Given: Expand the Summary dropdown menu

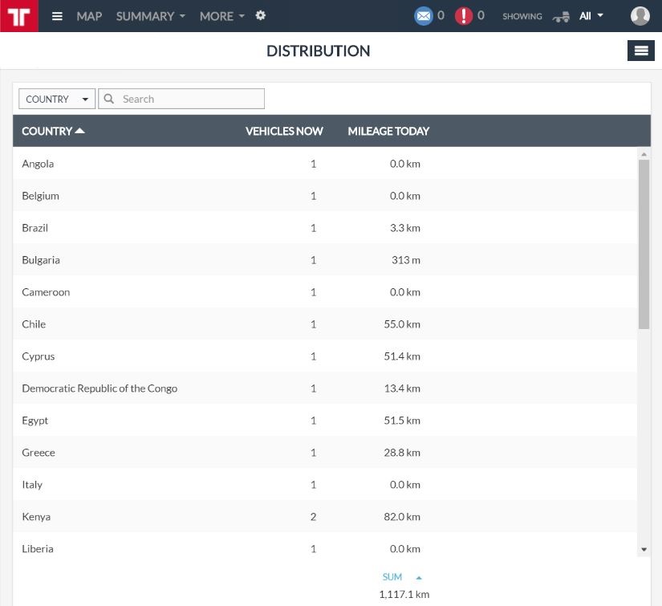Looking at the screenshot, I should 150,16.
